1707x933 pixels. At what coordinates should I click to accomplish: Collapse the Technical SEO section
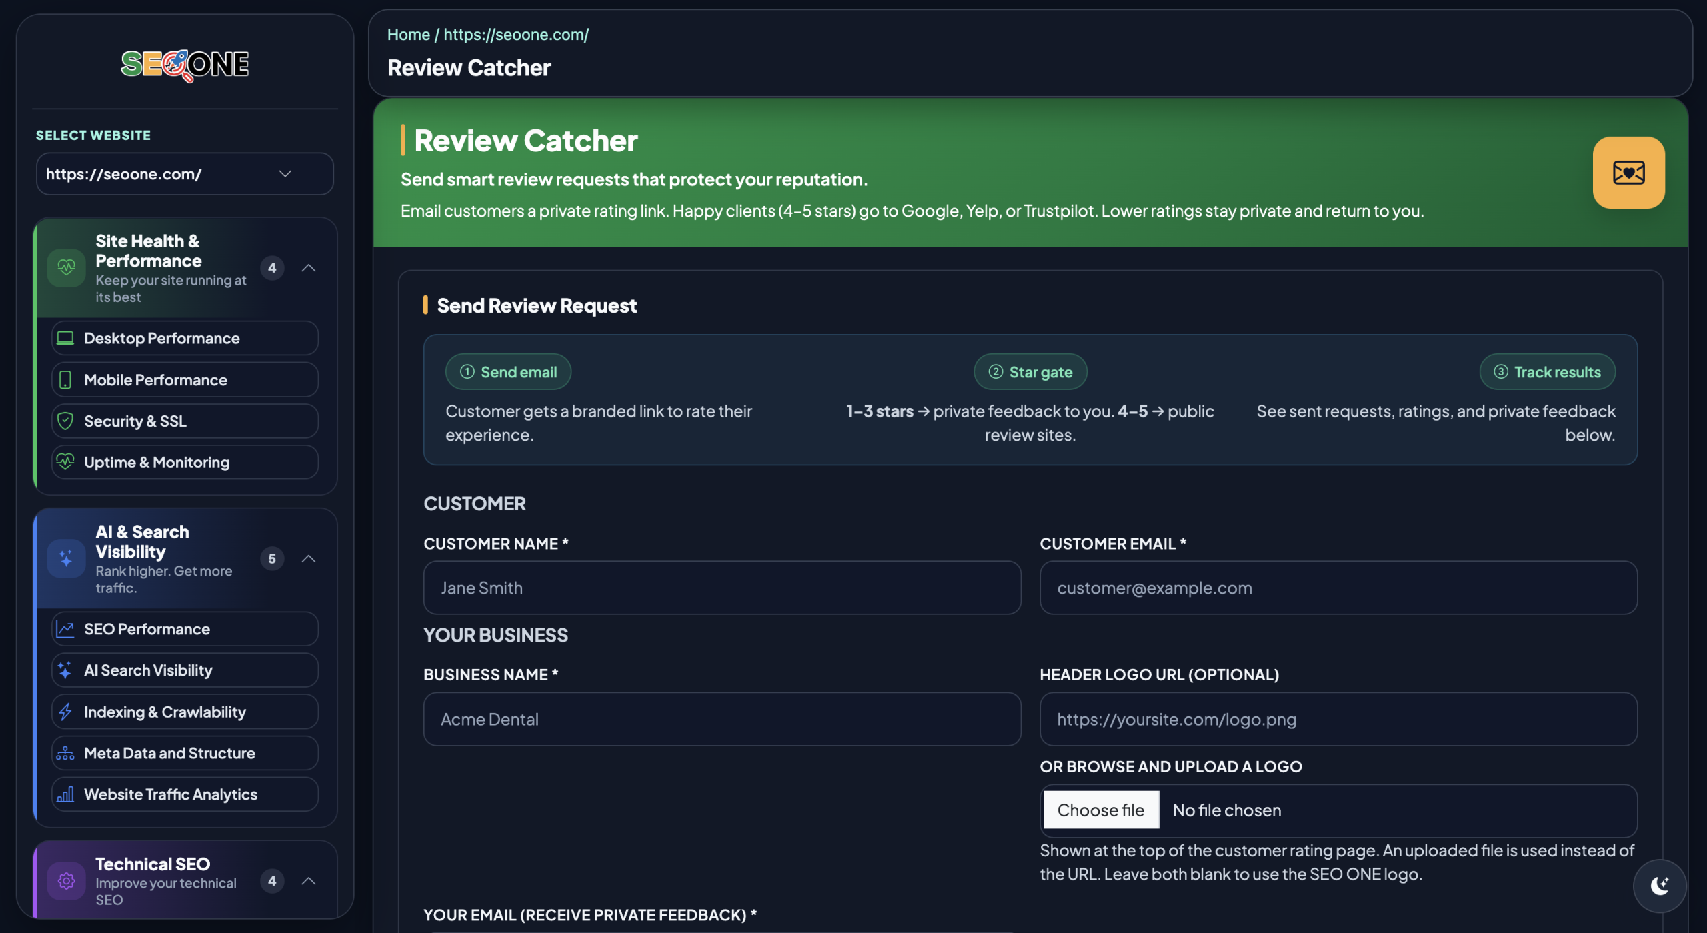308,881
